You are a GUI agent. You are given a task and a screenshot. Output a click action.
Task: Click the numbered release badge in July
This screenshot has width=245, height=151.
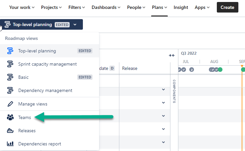coord(192,70)
